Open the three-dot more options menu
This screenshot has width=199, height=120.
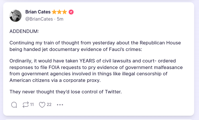pyautogui.click(x=60, y=105)
